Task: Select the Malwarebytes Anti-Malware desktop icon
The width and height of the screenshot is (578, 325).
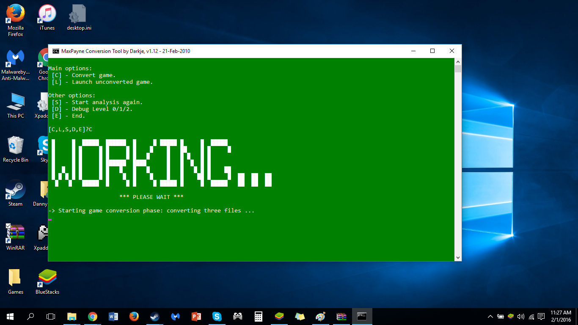Action: point(16,64)
